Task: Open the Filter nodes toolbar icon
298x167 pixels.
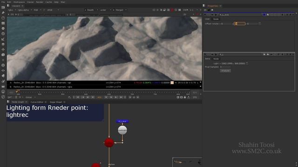Action: click(3, 34)
